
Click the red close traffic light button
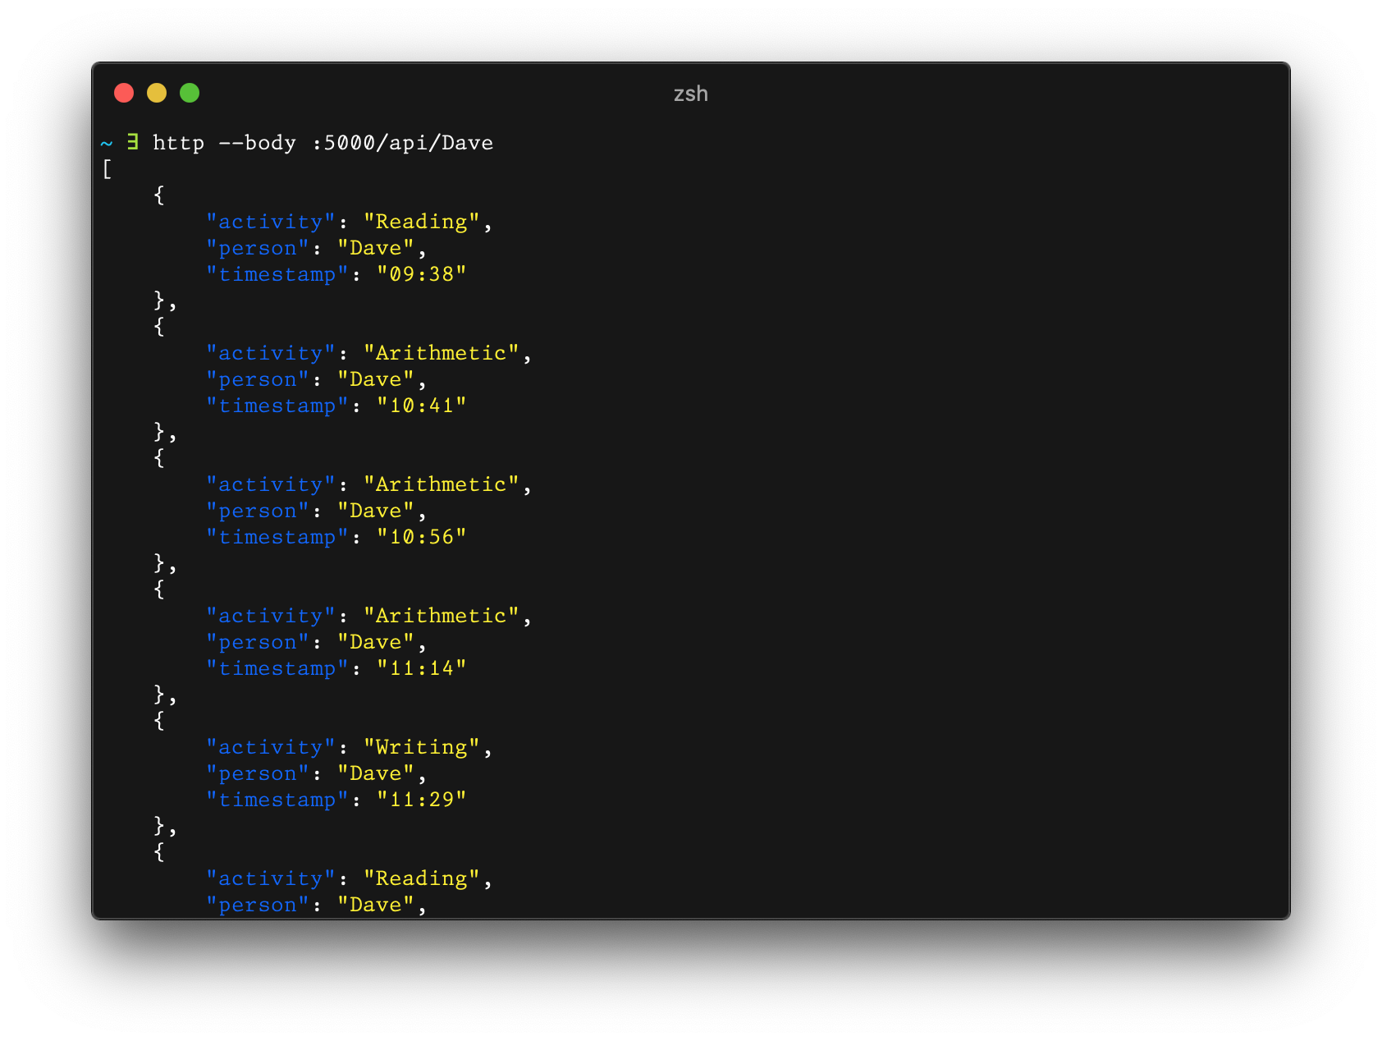point(124,94)
